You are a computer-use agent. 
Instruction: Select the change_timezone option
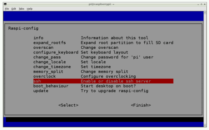click(x=103, y=67)
